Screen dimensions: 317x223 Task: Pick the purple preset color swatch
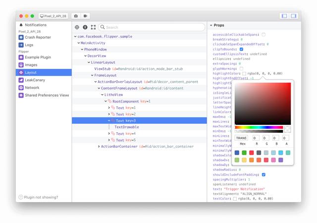coord(281,160)
